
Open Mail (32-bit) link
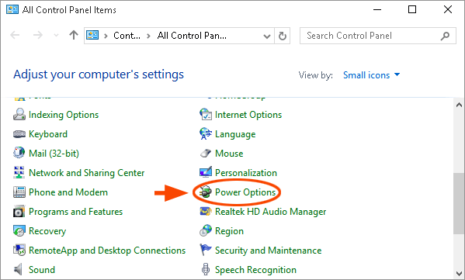pos(54,154)
